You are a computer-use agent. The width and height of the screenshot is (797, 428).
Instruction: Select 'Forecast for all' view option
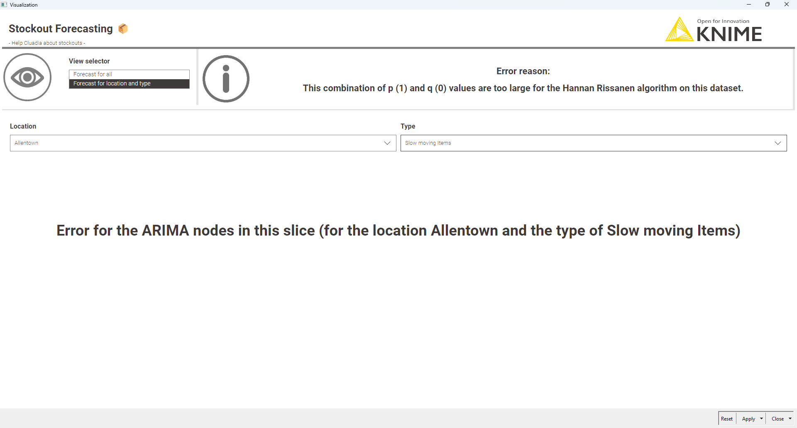pos(129,74)
